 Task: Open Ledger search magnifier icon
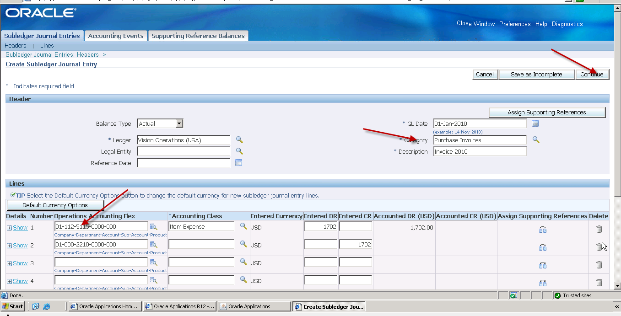pyautogui.click(x=239, y=139)
